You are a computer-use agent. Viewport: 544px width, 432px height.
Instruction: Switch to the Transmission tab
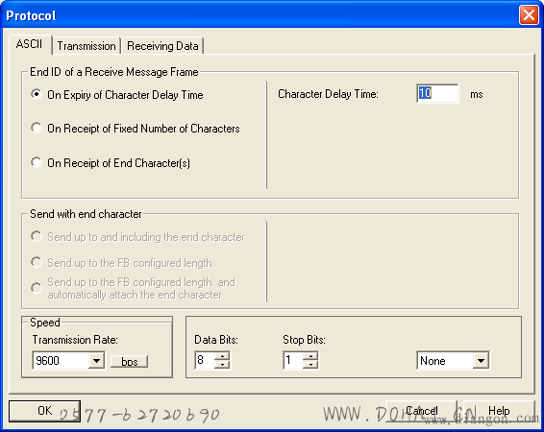[x=87, y=46]
